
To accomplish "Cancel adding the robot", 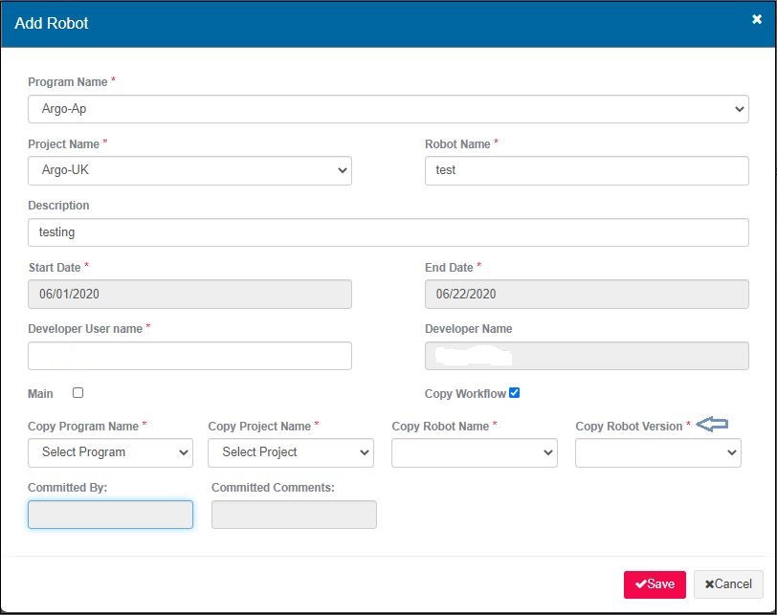I will pyautogui.click(x=728, y=584).
